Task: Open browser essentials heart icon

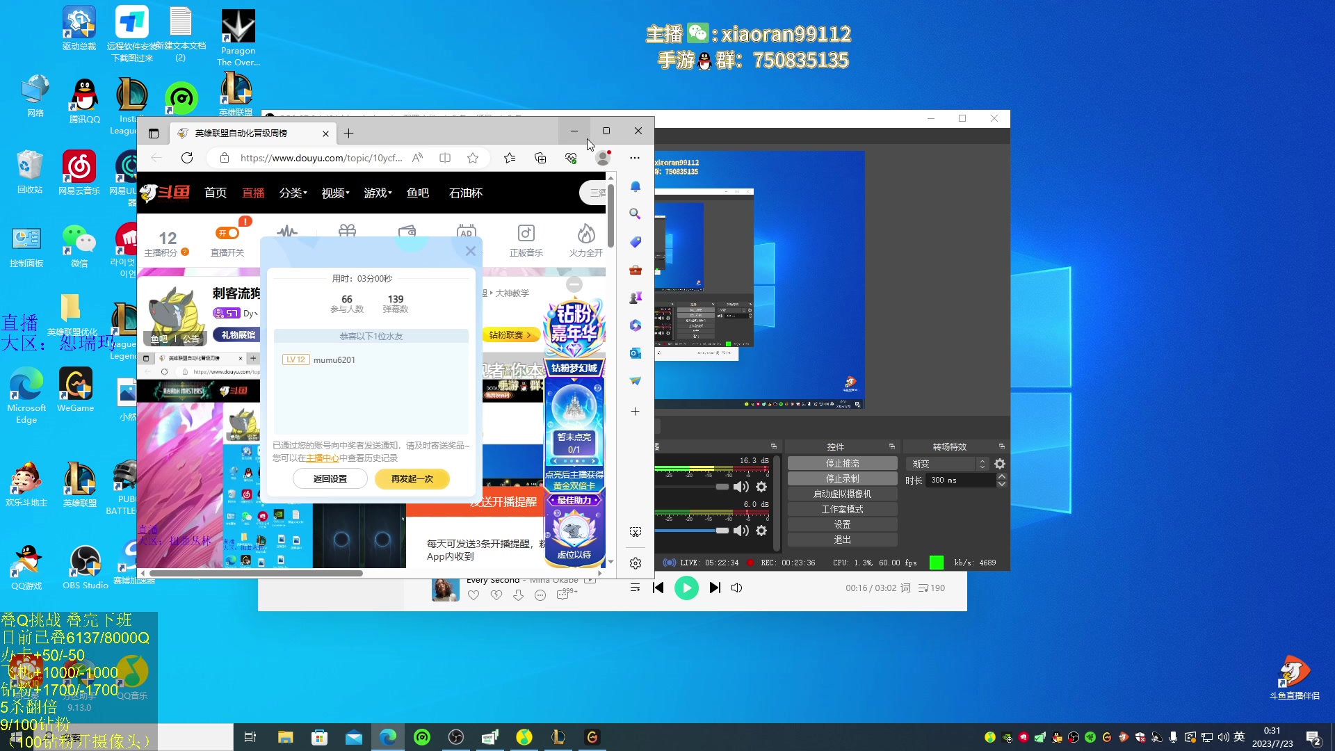Action: tap(571, 158)
